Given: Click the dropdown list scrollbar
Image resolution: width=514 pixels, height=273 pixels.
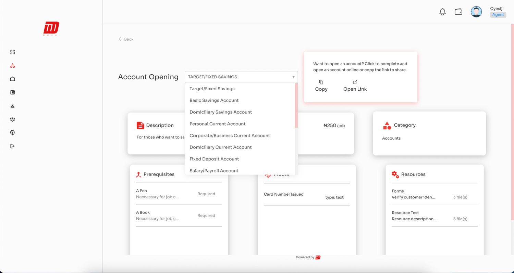Looking at the screenshot, I should (296, 105).
